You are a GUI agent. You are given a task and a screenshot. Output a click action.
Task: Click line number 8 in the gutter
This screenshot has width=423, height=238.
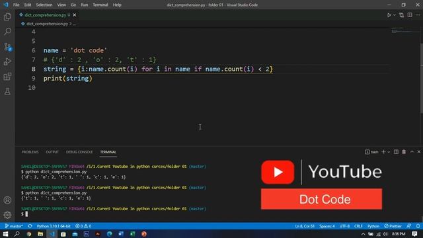(x=34, y=69)
